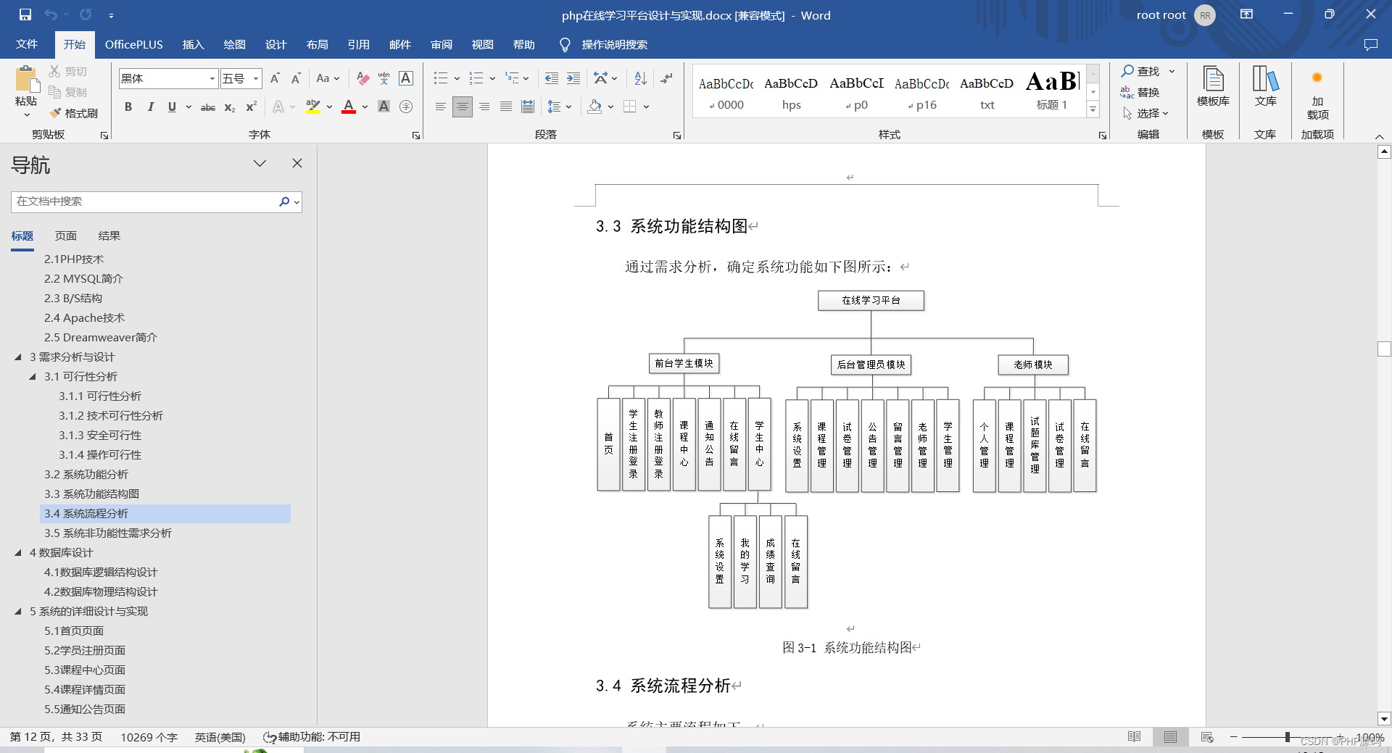Image resolution: width=1392 pixels, height=753 pixels.
Task: Click the Undo arrow icon
Action: click(51, 14)
